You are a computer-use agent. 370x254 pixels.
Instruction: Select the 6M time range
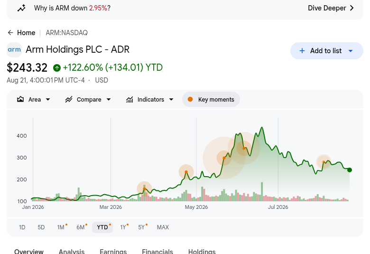81,227
